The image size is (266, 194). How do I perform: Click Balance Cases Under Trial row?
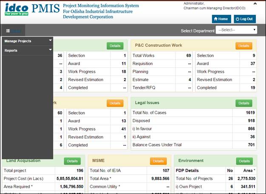[194, 145]
